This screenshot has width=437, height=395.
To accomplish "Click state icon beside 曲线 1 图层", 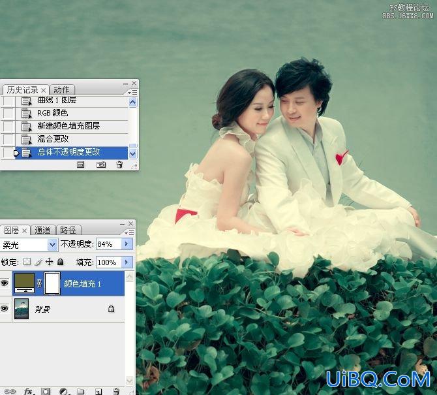I will [x=26, y=101].
